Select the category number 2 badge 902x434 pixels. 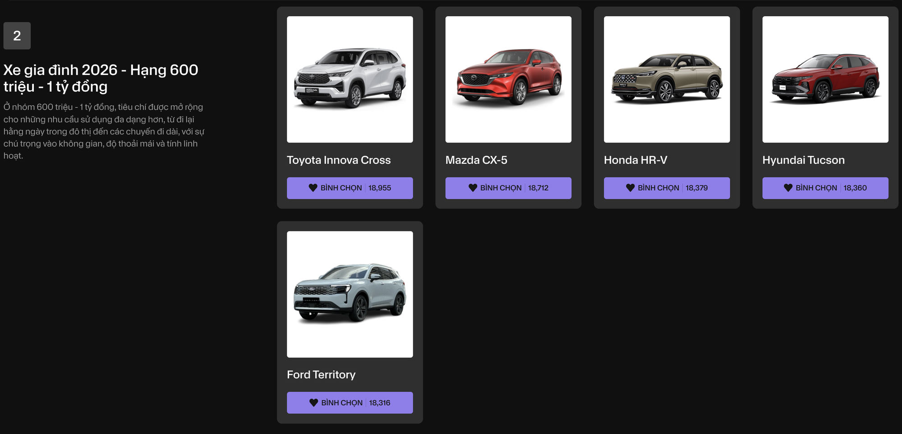click(17, 36)
